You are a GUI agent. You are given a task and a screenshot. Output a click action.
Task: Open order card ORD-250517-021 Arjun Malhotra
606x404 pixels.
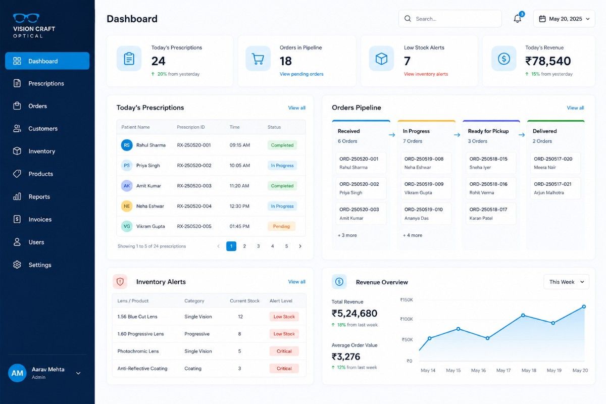point(555,188)
